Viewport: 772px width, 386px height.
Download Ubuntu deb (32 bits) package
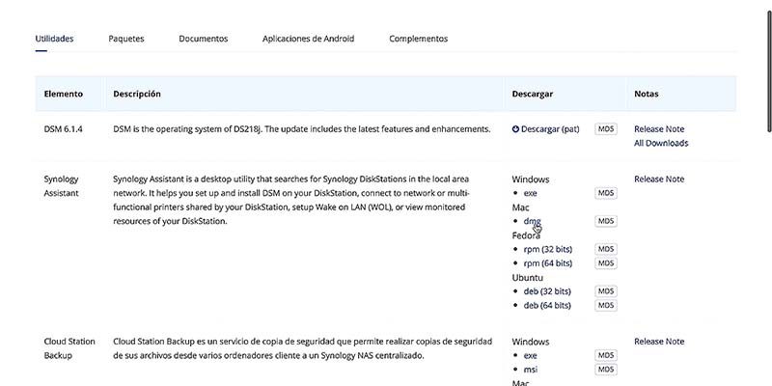[547, 291]
